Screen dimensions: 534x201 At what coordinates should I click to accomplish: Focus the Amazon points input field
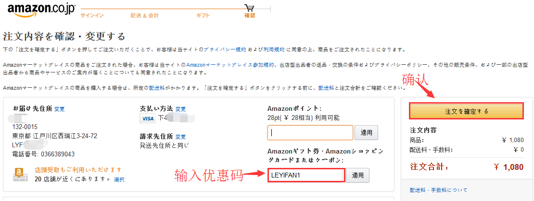(310, 132)
